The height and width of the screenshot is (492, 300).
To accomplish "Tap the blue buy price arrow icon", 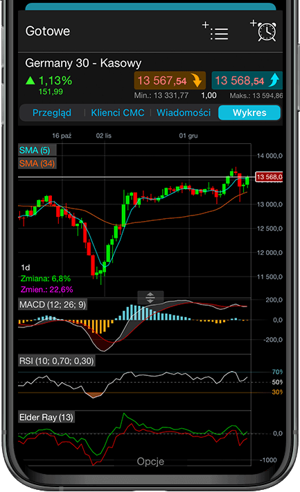I will [274, 80].
